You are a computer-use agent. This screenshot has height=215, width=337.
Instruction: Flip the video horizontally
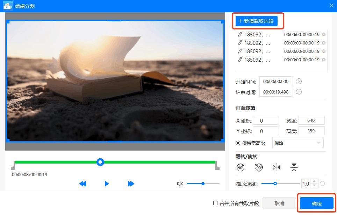[277, 167]
